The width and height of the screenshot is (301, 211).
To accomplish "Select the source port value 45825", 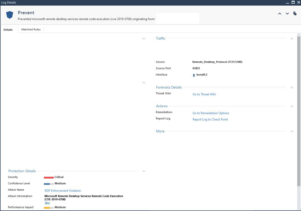I will tap(196, 68).
